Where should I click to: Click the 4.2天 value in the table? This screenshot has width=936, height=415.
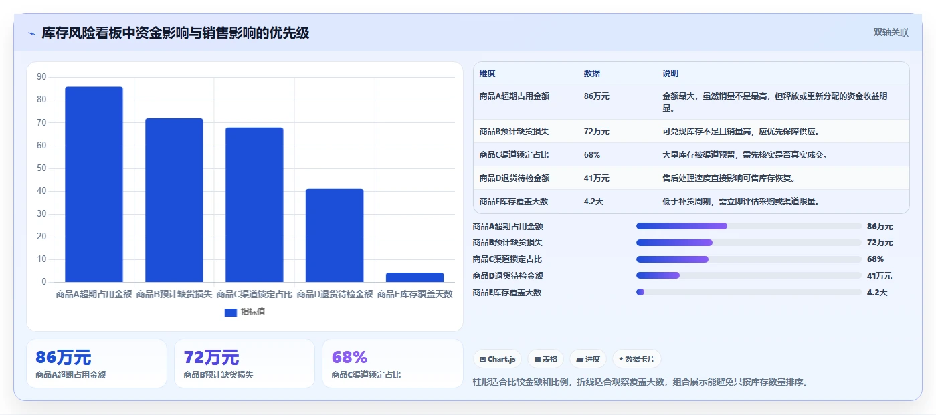(x=594, y=201)
